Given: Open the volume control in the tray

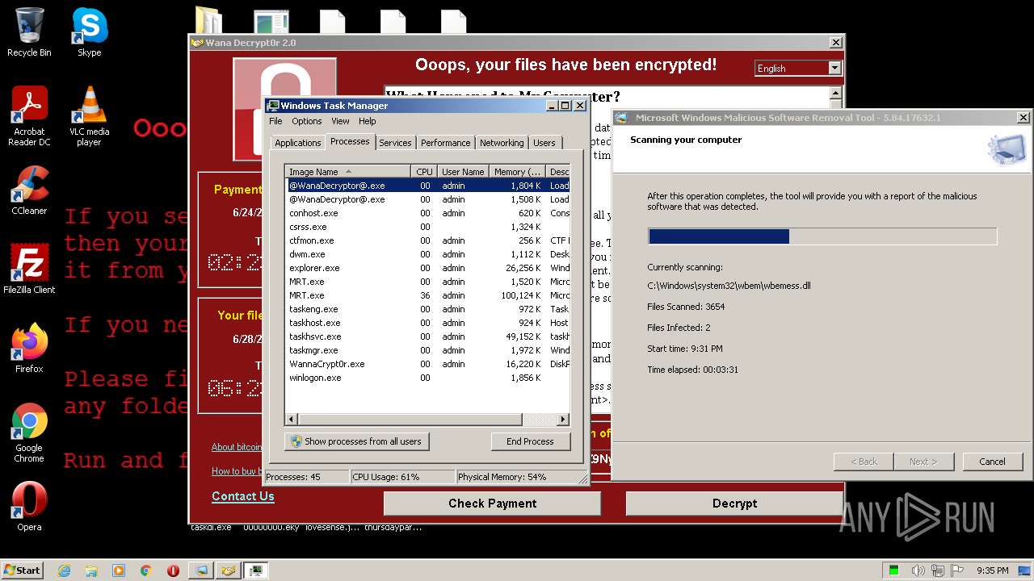Looking at the screenshot, I should click(918, 571).
